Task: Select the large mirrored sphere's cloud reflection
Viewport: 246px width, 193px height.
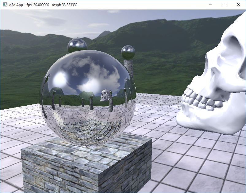Action: (98, 77)
